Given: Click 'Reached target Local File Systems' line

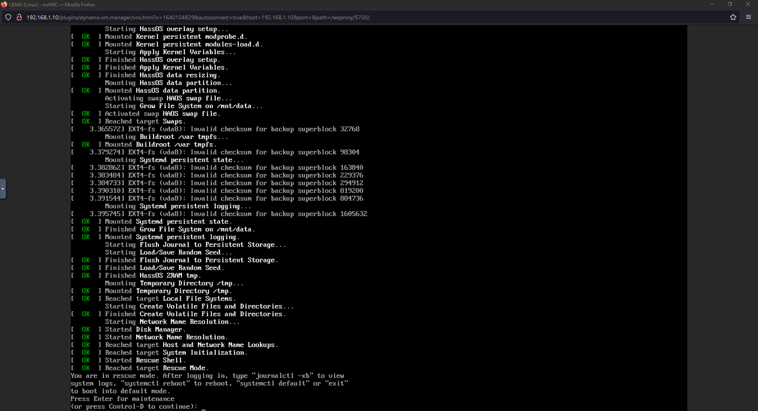Looking at the screenshot, I should tap(153, 298).
